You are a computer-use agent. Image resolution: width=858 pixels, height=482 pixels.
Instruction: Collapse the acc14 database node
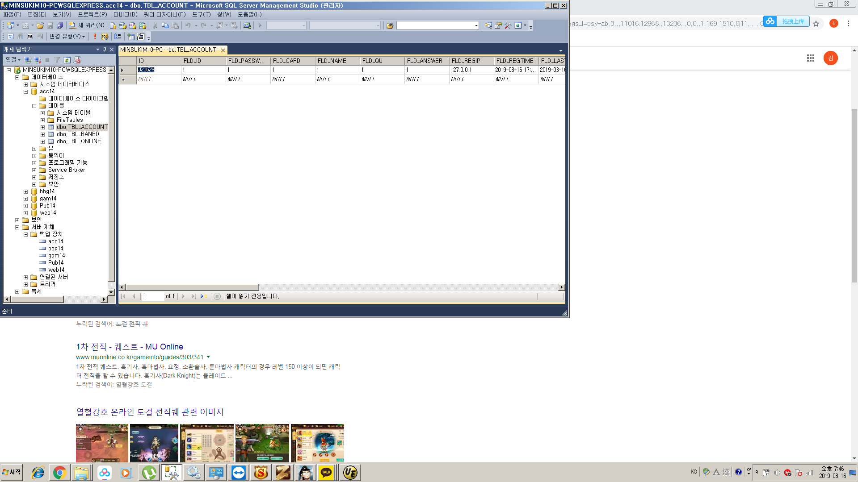(x=25, y=91)
